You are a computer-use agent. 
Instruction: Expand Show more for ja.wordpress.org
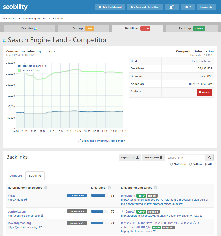coord(77,223)
